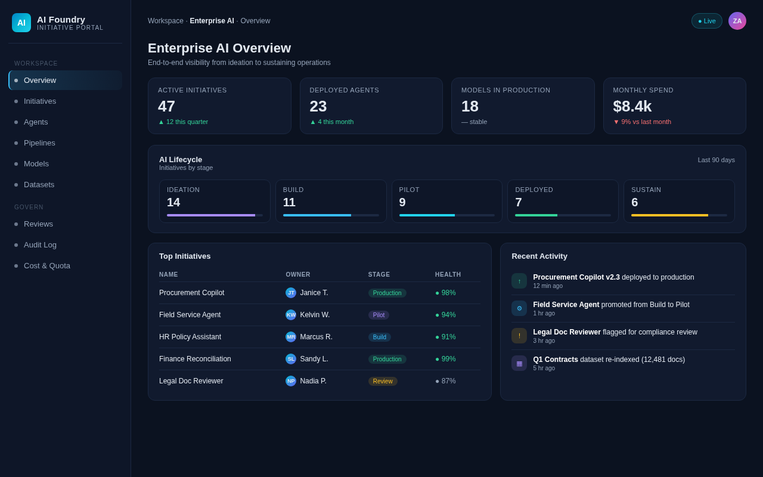Image resolution: width=763 pixels, height=477 pixels.
Task: Click Nadia P.'s NP avatar
Action: [x=291, y=381]
